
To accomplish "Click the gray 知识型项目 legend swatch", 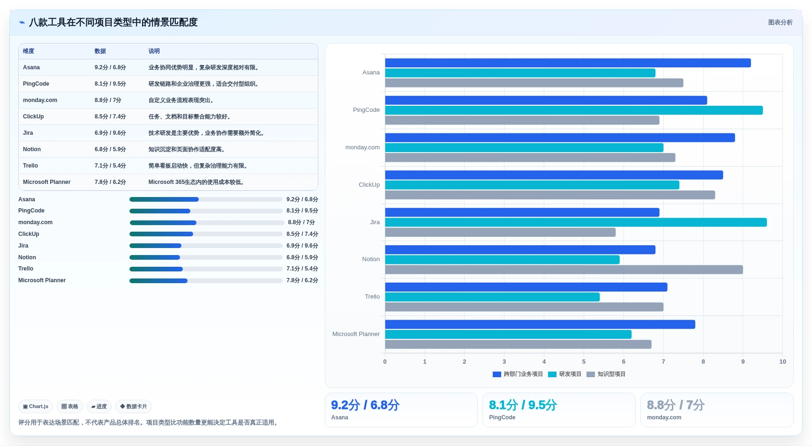I will 591,374.
